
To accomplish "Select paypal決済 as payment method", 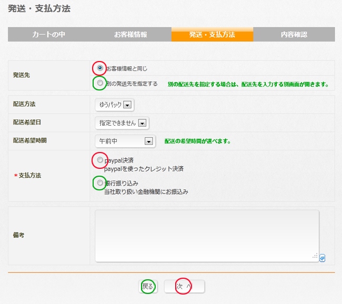I will pyautogui.click(x=100, y=160).
